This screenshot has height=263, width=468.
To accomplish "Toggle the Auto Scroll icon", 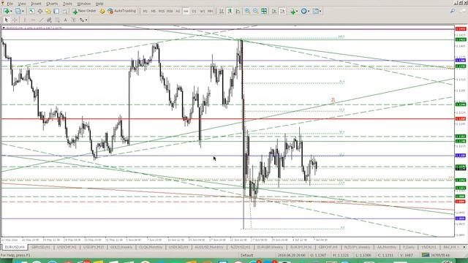I will tap(274, 11).
